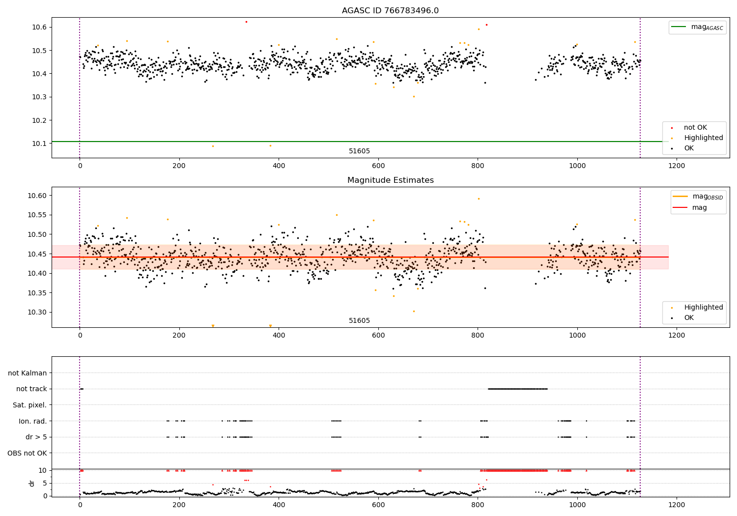Screen dimensions: 737x516
Task: Click the red 'mag' legend entry
Action: (x=690, y=208)
